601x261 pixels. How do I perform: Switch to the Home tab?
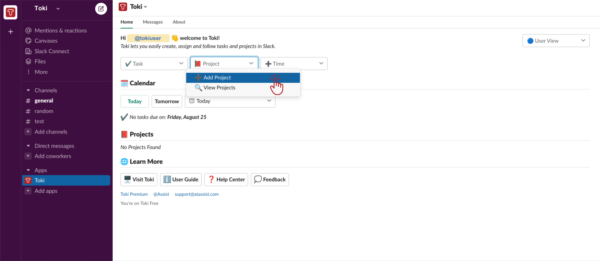[126, 22]
